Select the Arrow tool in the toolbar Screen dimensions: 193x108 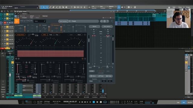coord(44,7)
